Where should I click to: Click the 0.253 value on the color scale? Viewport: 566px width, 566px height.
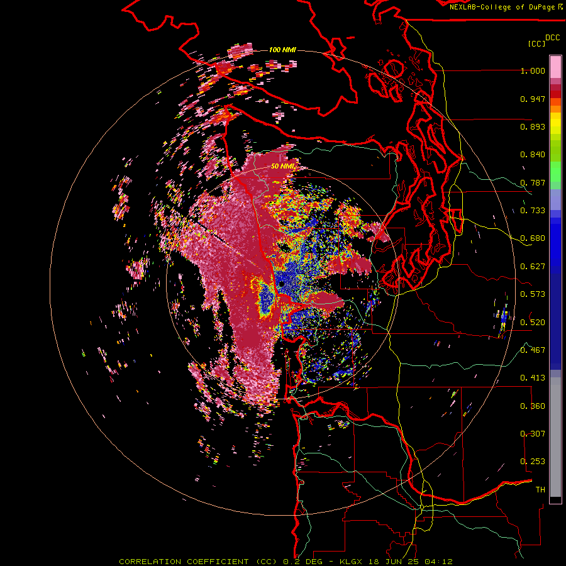point(533,462)
